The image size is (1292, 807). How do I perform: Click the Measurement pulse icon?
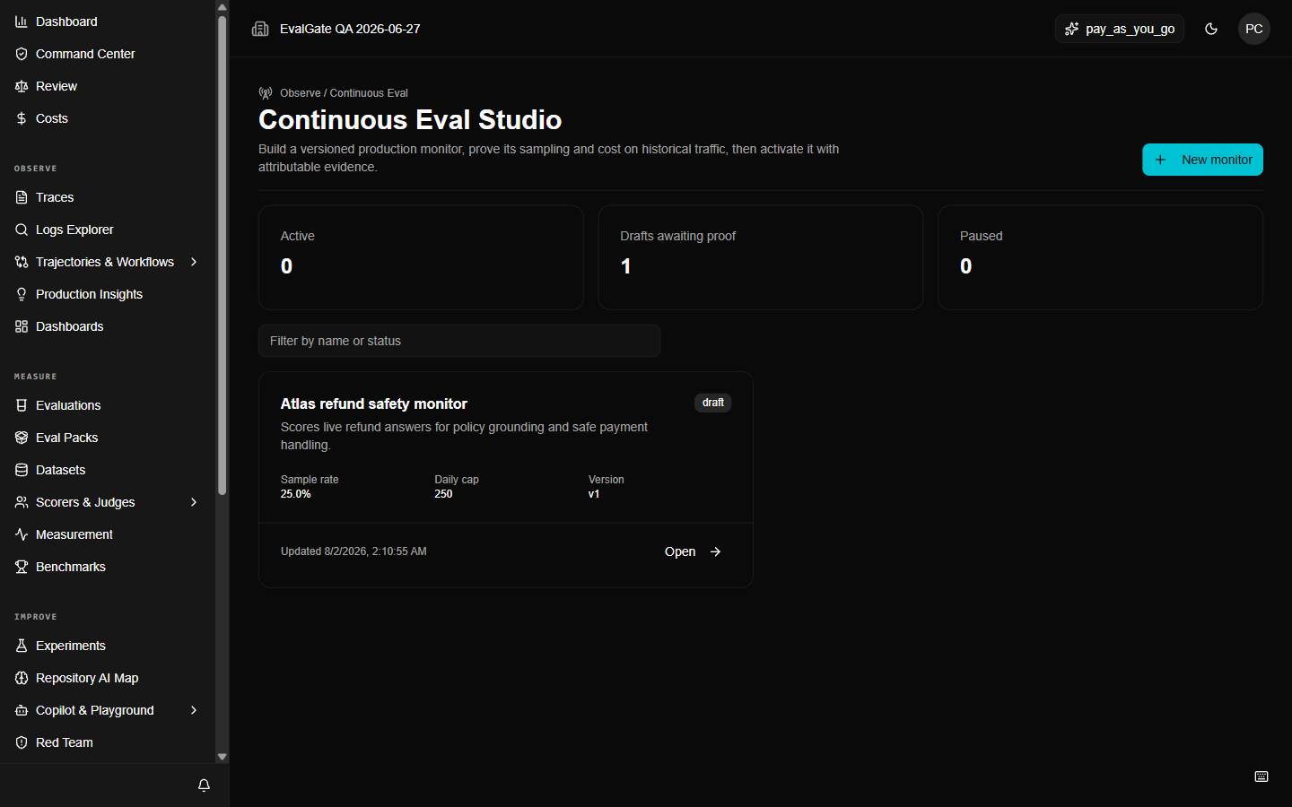(22, 534)
